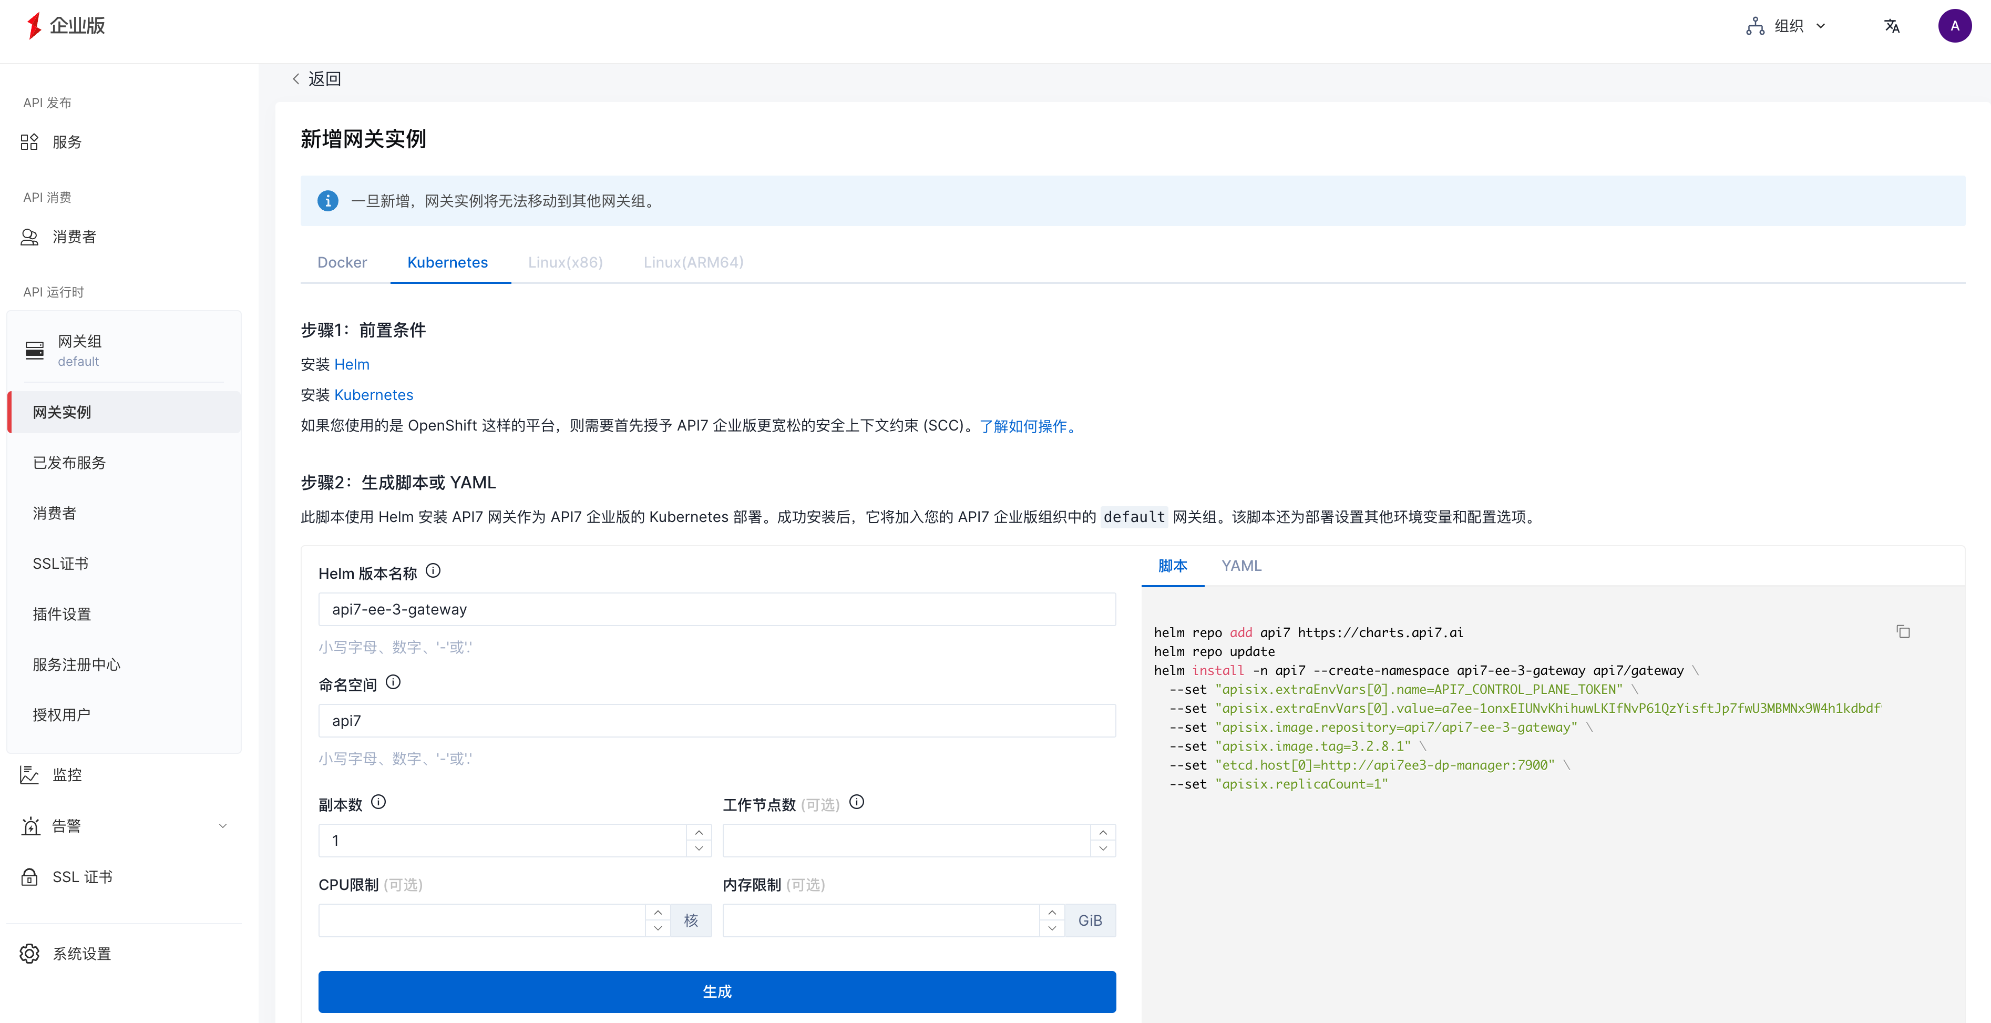Decrease 内存限制 with down arrow
This screenshot has width=1991, height=1023.
pyautogui.click(x=1052, y=929)
